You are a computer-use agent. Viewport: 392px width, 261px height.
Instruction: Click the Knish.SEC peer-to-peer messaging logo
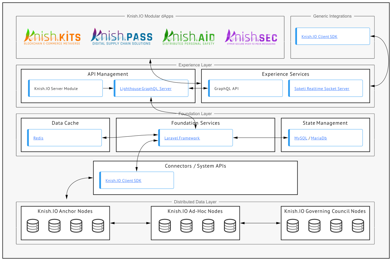(x=251, y=37)
